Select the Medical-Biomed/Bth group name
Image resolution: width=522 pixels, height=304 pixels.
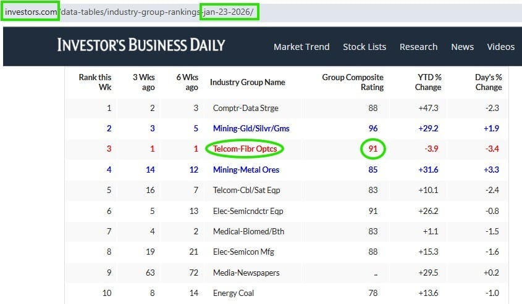(249, 231)
